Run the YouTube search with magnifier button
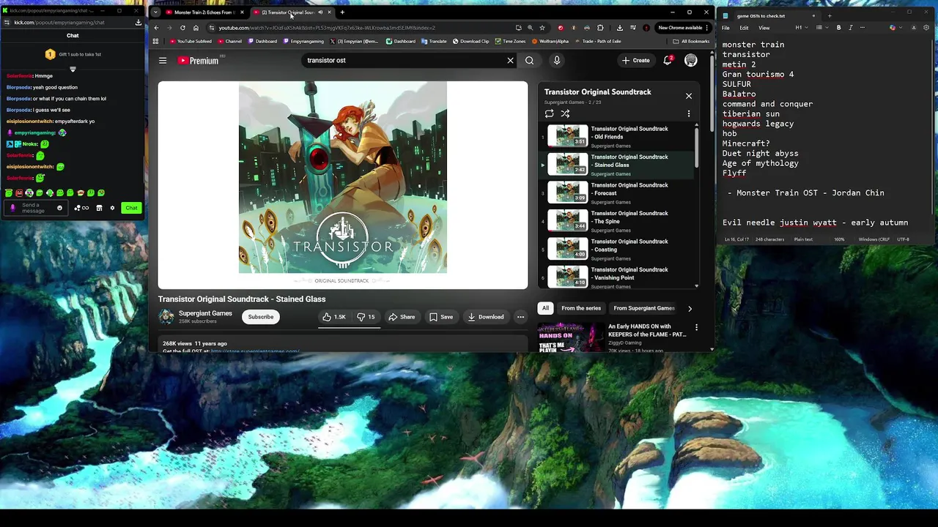The image size is (938, 527). (x=529, y=61)
